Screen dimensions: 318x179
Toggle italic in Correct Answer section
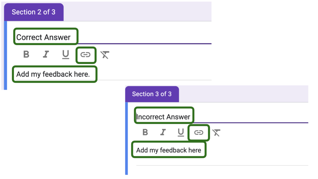[46, 54]
